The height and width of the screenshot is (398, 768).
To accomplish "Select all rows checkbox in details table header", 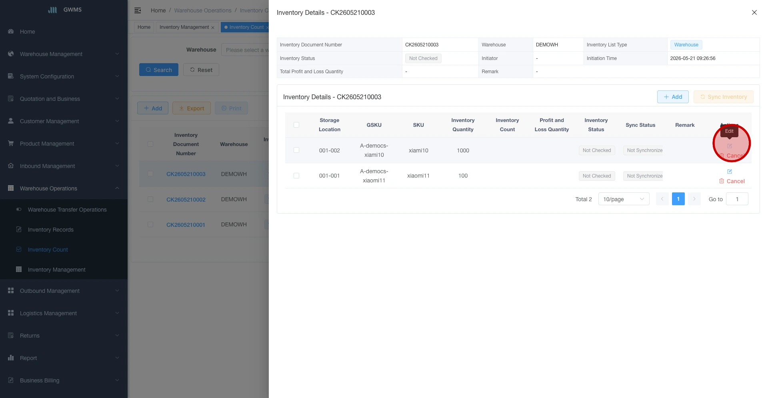I will [x=296, y=125].
